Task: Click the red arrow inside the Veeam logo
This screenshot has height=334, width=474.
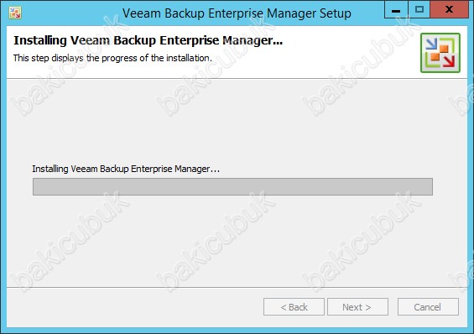Action: click(x=449, y=60)
